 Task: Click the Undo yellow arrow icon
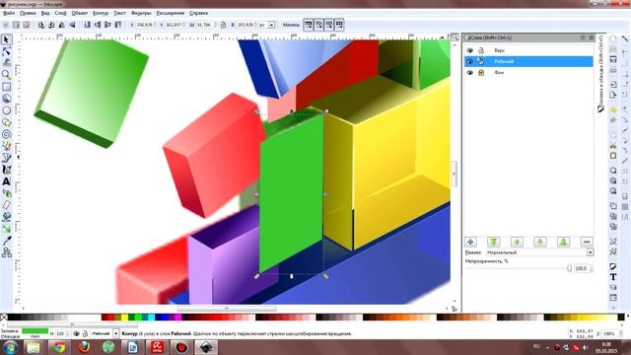(613, 109)
